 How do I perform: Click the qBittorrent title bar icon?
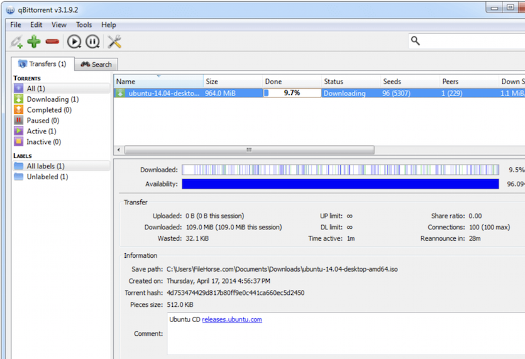click(11, 10)
